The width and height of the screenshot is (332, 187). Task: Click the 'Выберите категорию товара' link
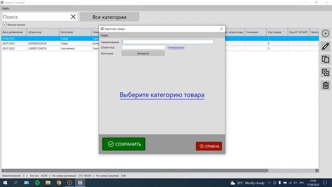click(162, 95)
